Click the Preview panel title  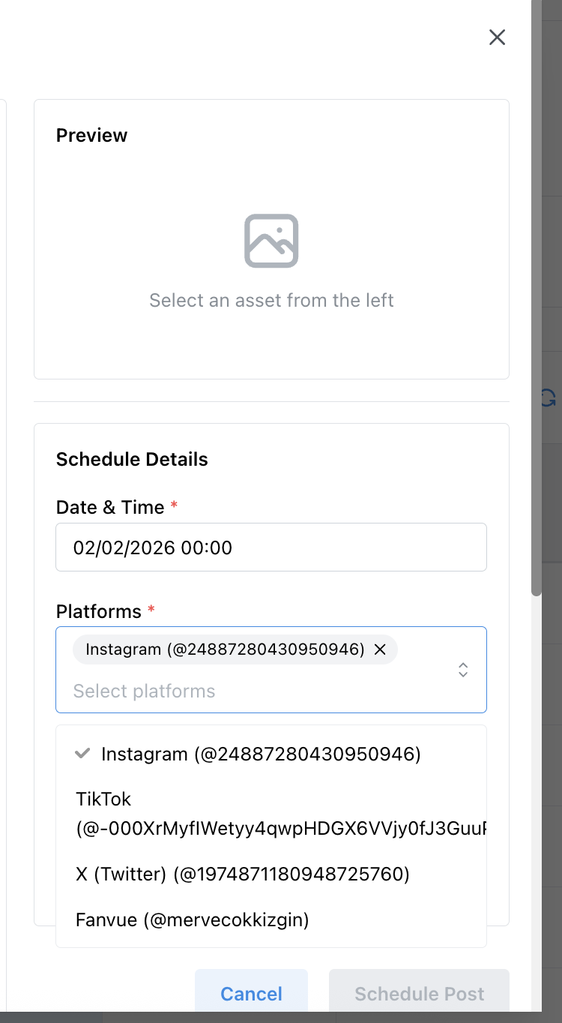pos(91,135)
